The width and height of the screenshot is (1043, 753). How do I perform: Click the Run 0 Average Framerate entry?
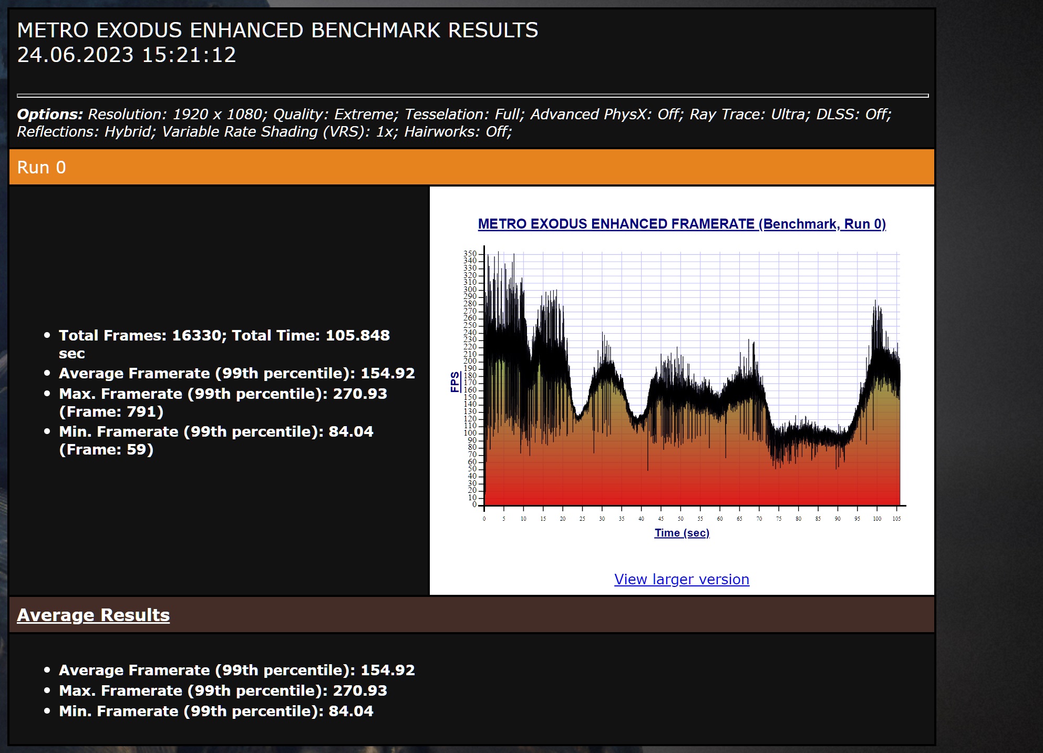pyautogui.click(x=236, y=373)
